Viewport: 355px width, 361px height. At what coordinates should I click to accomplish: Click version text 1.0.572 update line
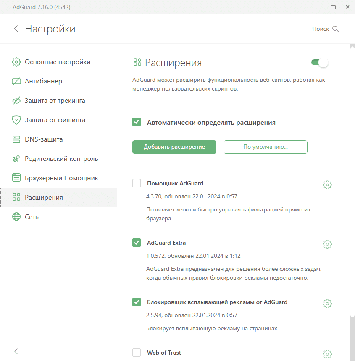(x=193, y=256)
